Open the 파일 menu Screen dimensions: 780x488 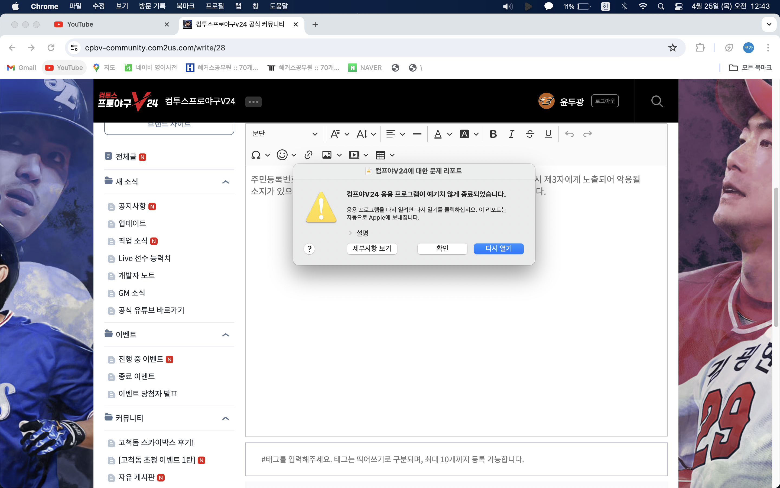coord(75,6)
